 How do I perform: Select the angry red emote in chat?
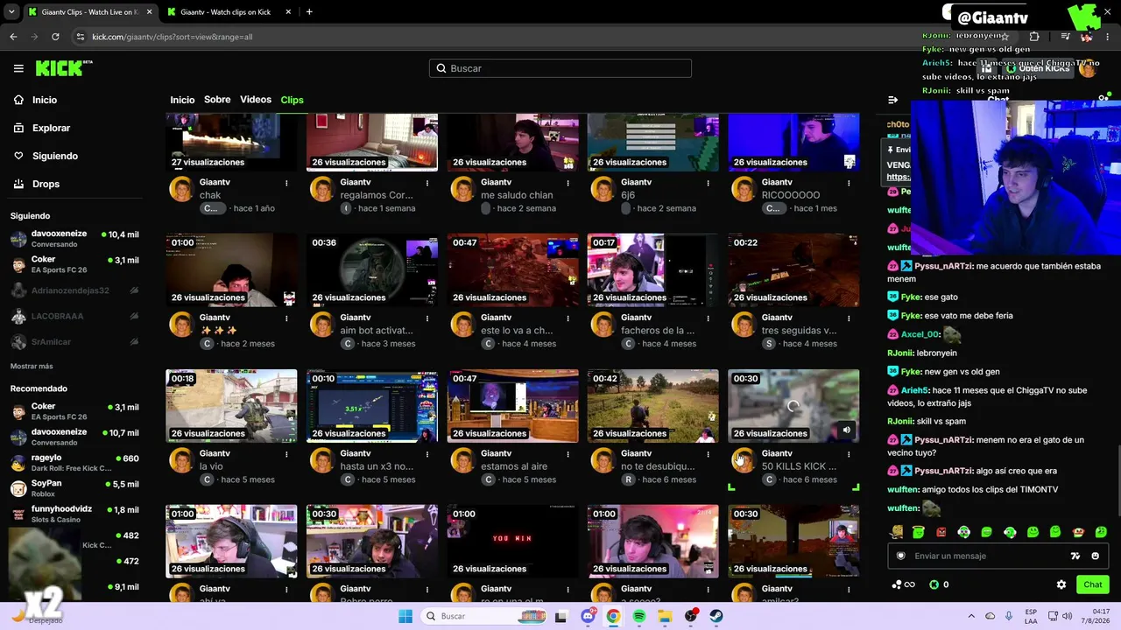(941, 532)
